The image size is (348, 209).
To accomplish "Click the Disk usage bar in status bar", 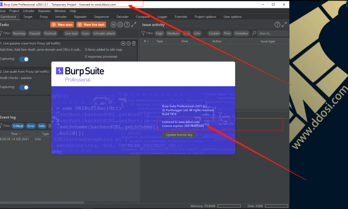I will tap(277, 206).
